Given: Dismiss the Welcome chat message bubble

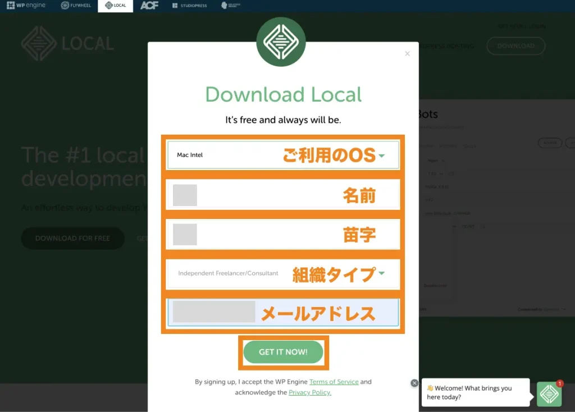Looking at the screenshot, I should point(414,383).
